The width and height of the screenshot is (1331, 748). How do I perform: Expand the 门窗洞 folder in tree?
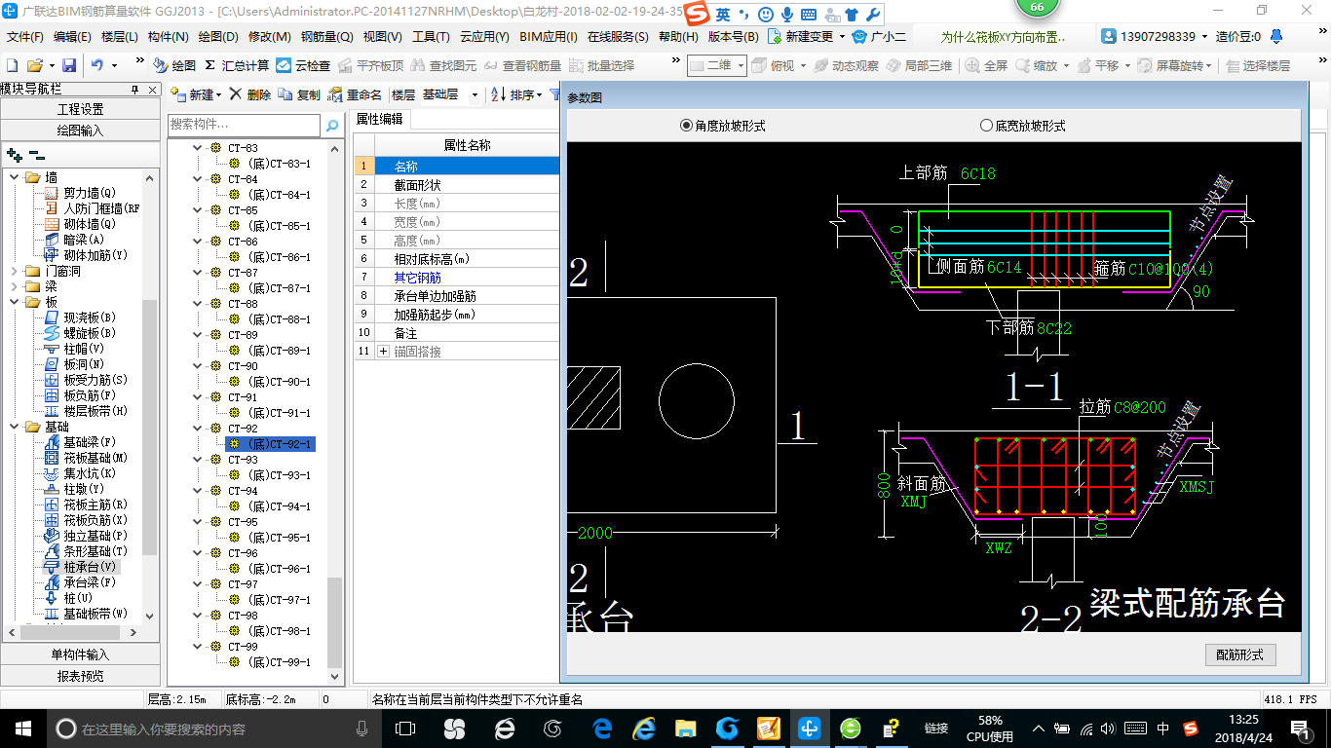click(x=15, y=271)
